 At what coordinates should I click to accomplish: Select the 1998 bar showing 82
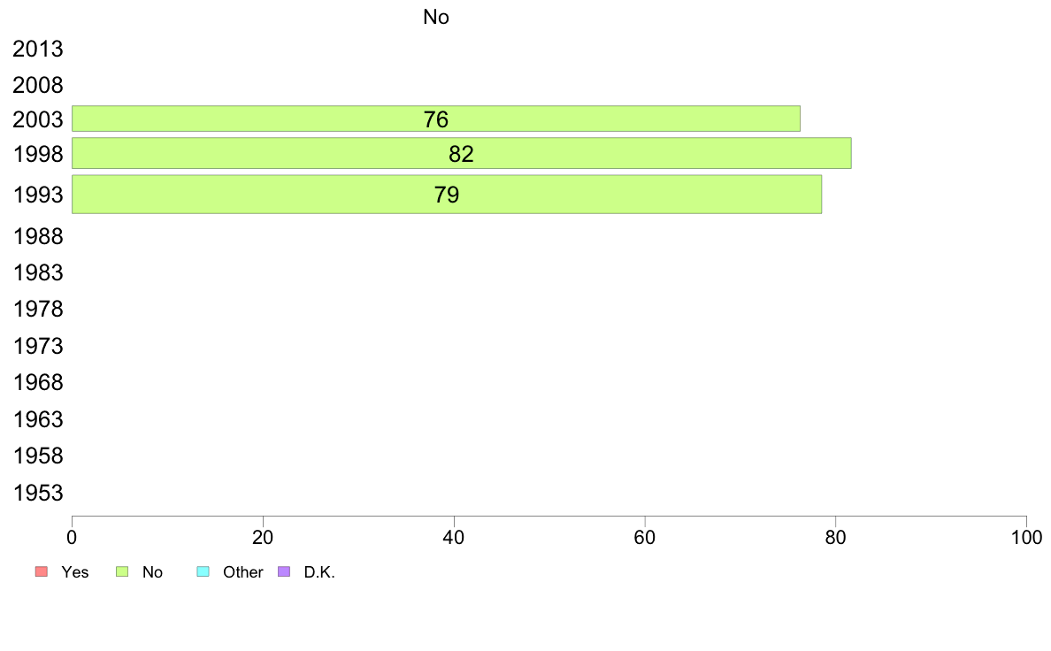tap(461, 154)
